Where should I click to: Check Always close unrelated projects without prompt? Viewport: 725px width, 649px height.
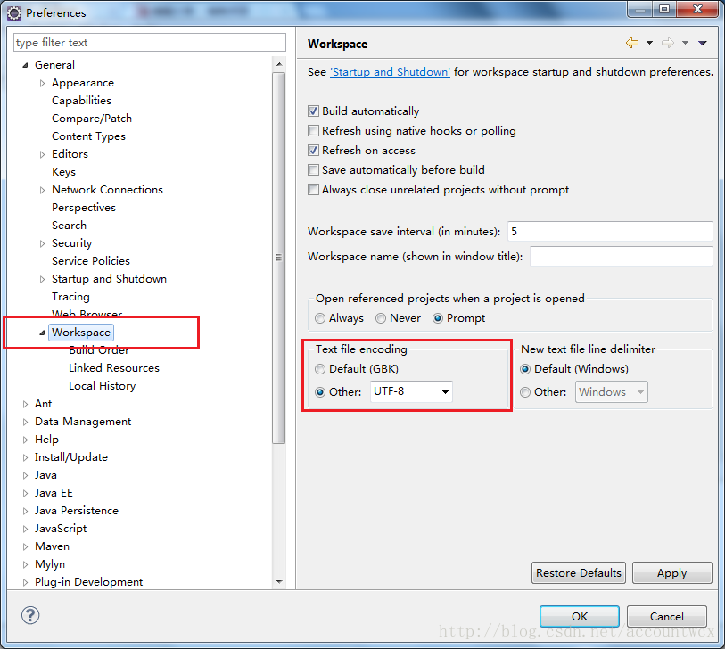point(314,190)
